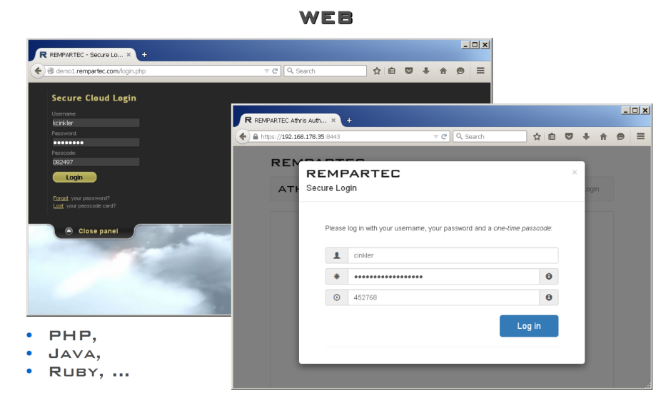
Task: Dismiss the Secure Login dialog with the X
Action: (575, 173)
